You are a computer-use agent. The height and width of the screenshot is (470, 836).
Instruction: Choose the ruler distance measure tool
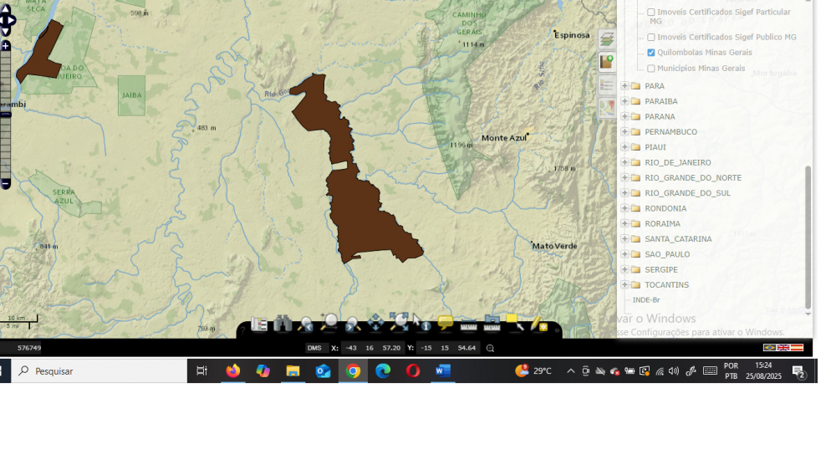[x=468, y=324]
